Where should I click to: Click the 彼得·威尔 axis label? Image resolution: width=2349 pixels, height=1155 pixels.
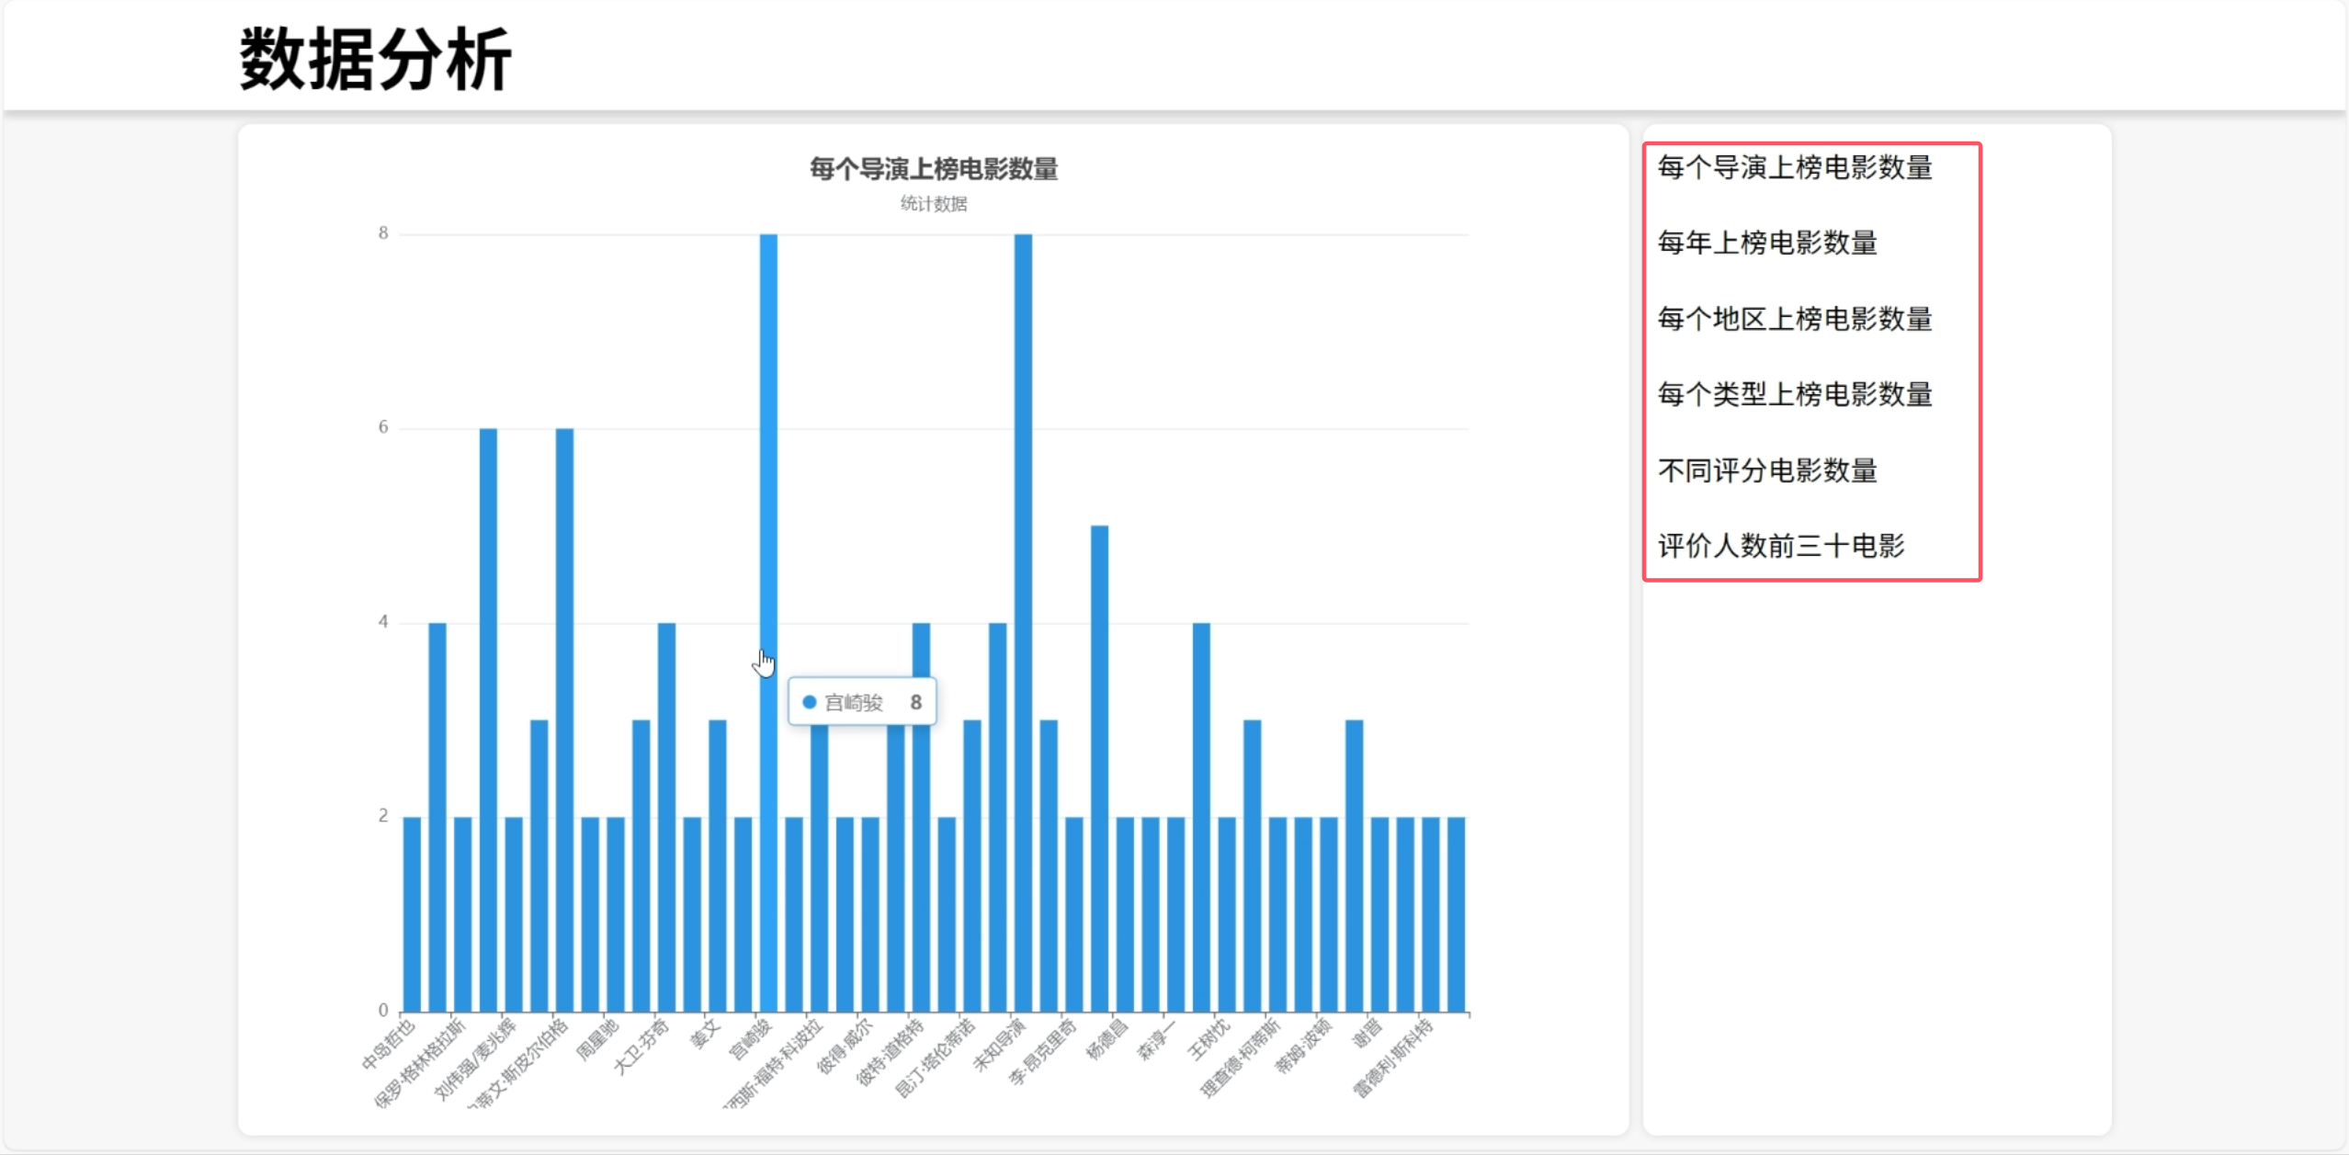[845, 1046]
